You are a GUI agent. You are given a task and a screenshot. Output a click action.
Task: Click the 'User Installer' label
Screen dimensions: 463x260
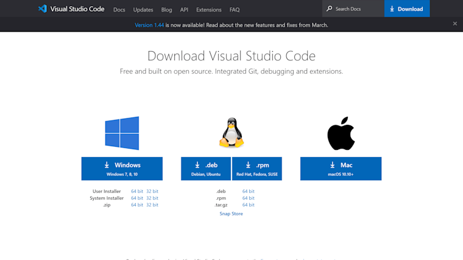107,191
